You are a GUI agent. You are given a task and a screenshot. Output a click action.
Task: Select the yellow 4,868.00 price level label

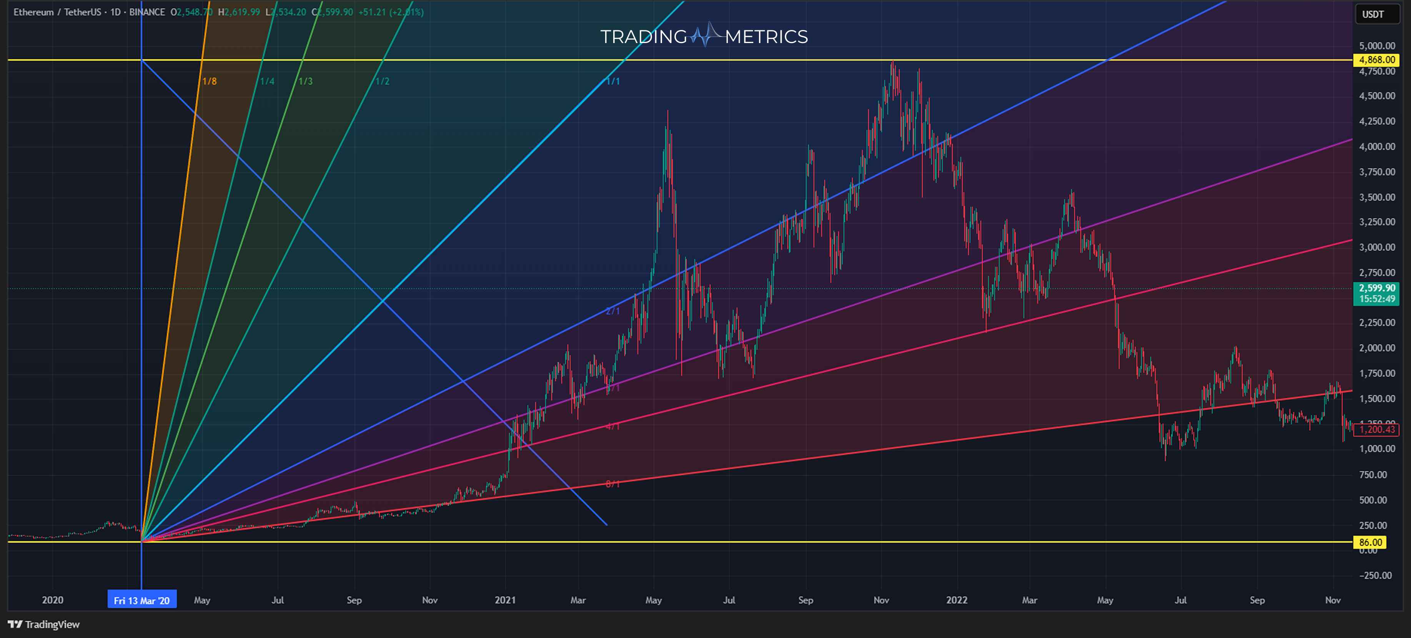pyautogui.click(x=1376, y=60)
